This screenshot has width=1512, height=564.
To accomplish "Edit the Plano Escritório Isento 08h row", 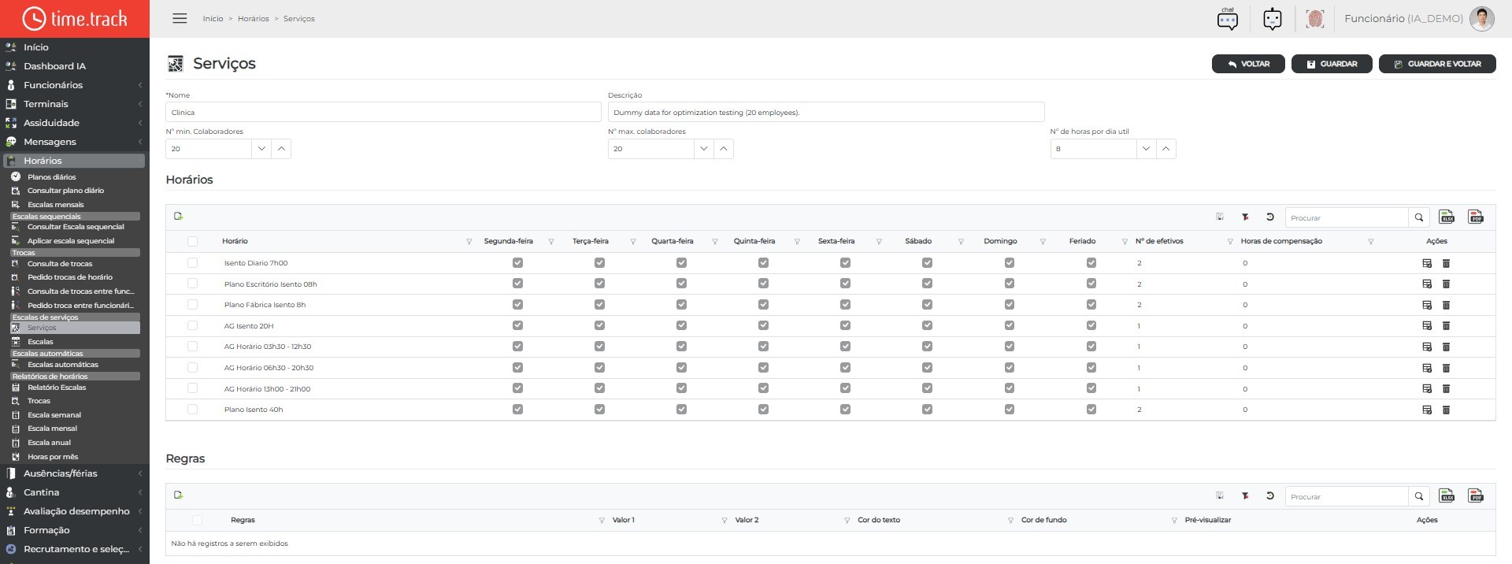I will coord(1427,284).
